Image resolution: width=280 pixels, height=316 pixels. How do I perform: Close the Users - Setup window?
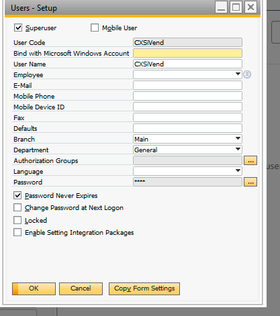pyautogui.click(x=250, y=7)
